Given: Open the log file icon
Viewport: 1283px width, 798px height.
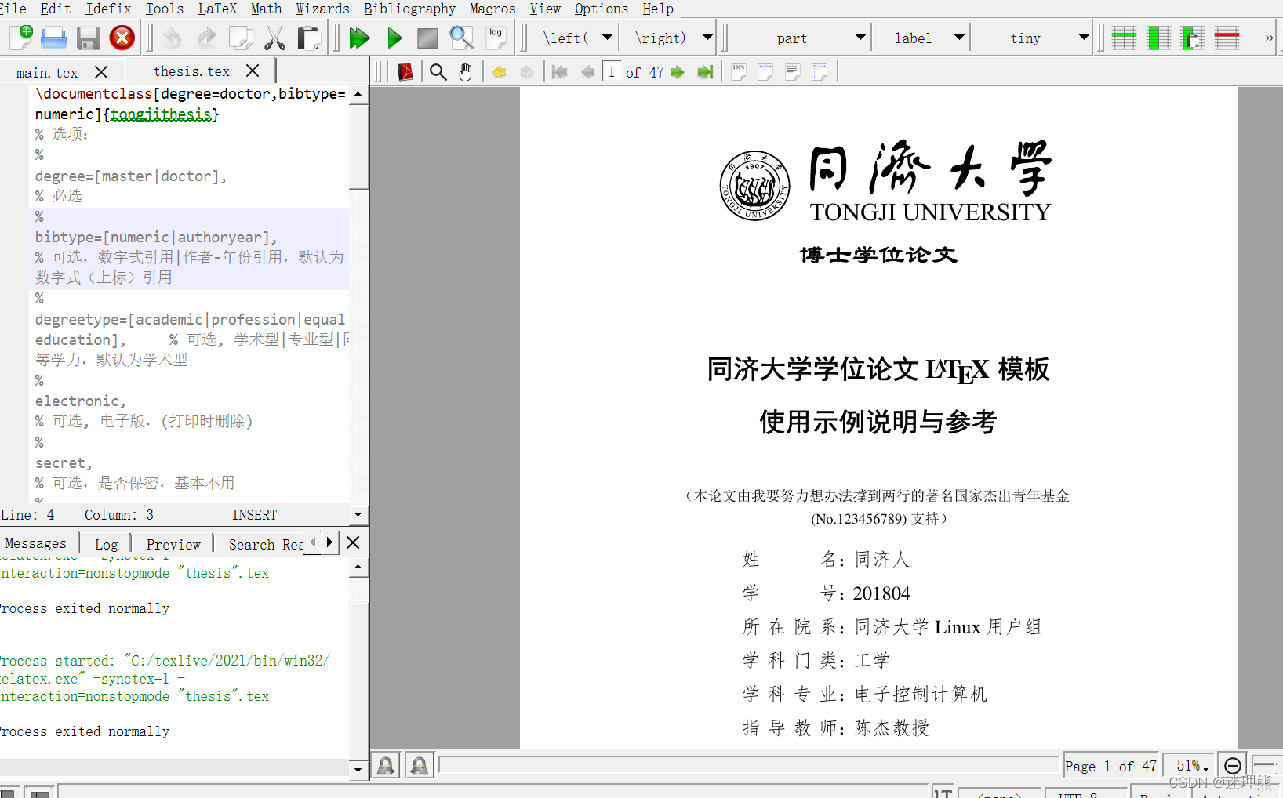Looking at the screenshot, I should (496, 38).
